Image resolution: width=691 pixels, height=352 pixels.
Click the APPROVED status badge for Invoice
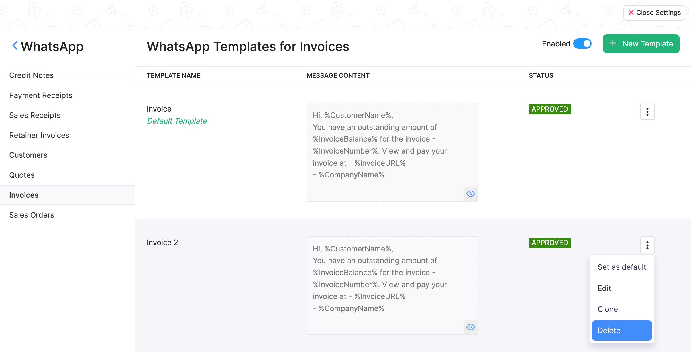[x=549, y=109]
